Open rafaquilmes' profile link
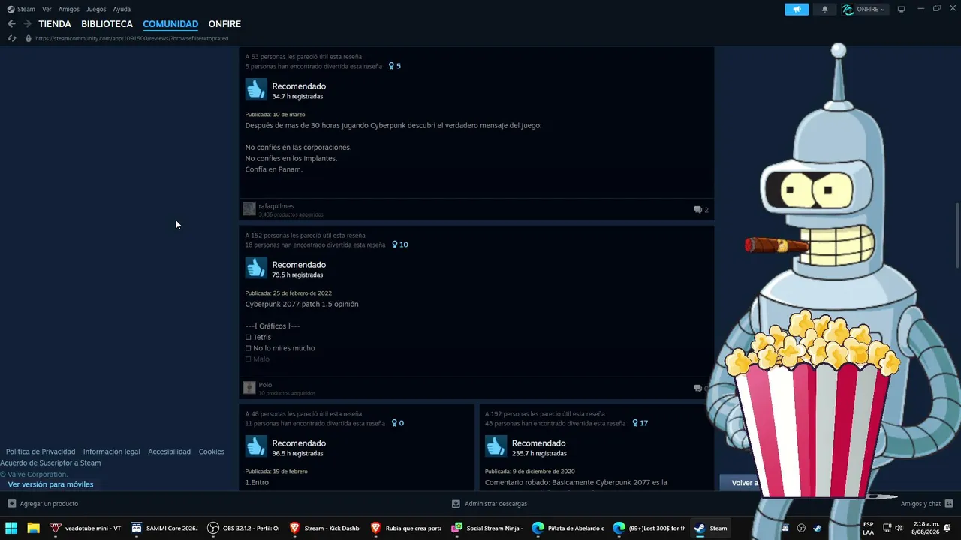Image resolution: width=961 pixels, height=540 pixels. point(276,206)
